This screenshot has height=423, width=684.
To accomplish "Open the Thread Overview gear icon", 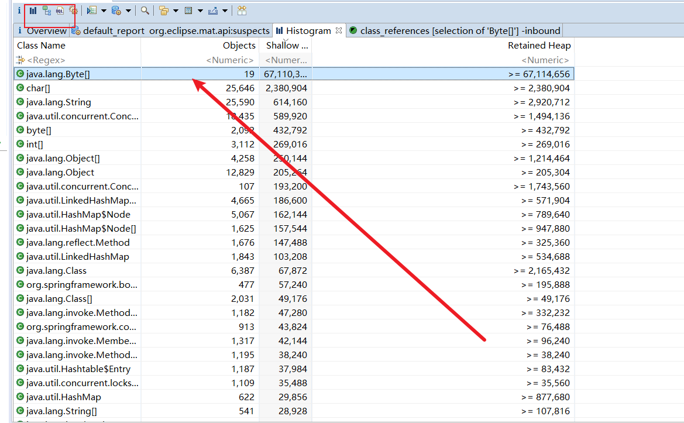I will (x=73, y=11).
